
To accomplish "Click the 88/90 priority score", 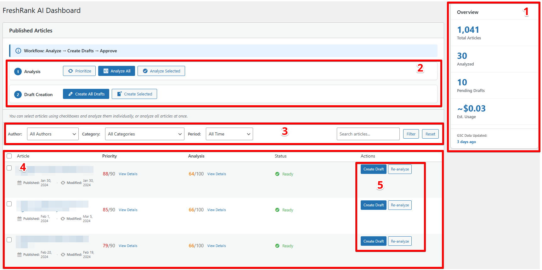I will coord(109,174).
